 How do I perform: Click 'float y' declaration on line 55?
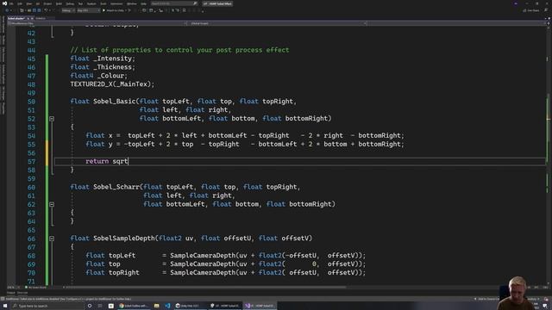coord(99,144)
